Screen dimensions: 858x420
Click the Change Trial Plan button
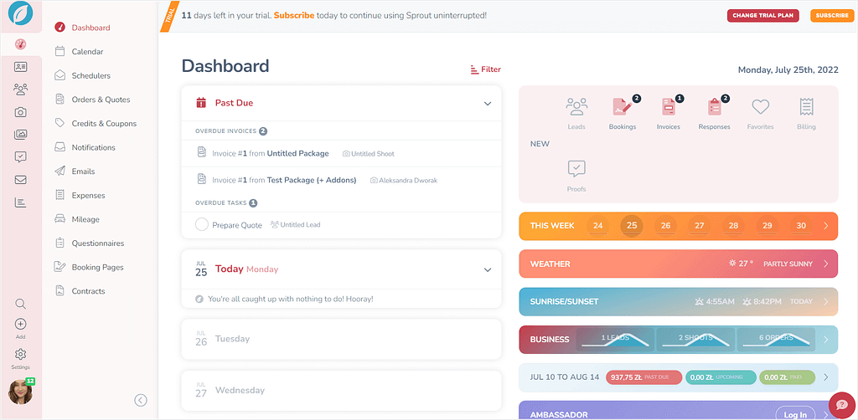(x=762, y=15)
